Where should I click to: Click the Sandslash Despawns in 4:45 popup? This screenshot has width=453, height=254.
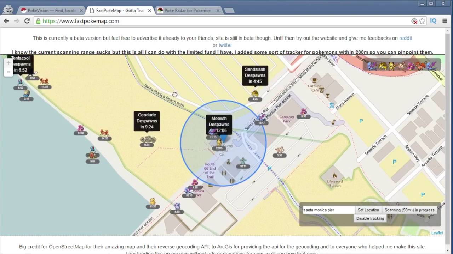click(x=255, y=75)
